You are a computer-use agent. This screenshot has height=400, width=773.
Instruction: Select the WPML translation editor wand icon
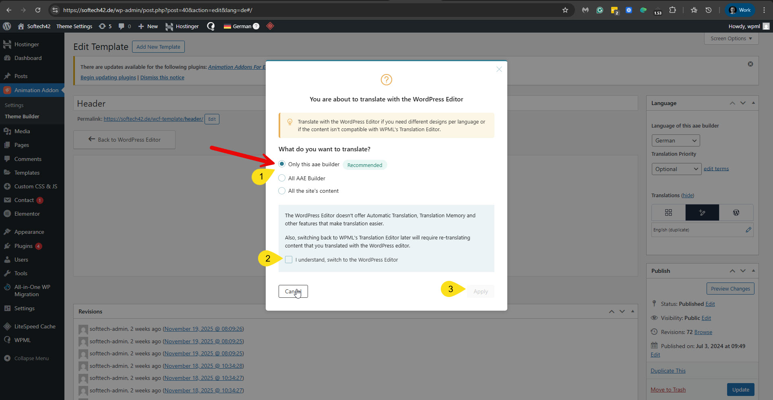pos(702,212)
